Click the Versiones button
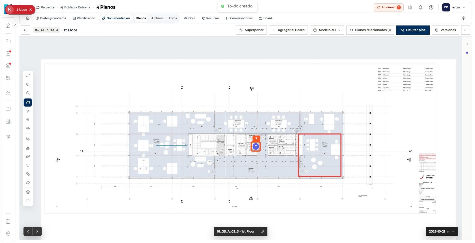The image size is (475, 243). 445,30
